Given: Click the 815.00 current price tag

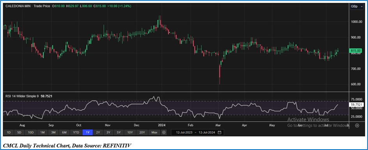Looking at the screenshot, I should (356, 50).
